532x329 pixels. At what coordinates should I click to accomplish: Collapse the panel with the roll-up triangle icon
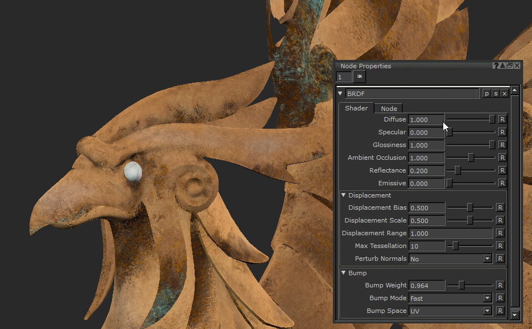(503, 65)
